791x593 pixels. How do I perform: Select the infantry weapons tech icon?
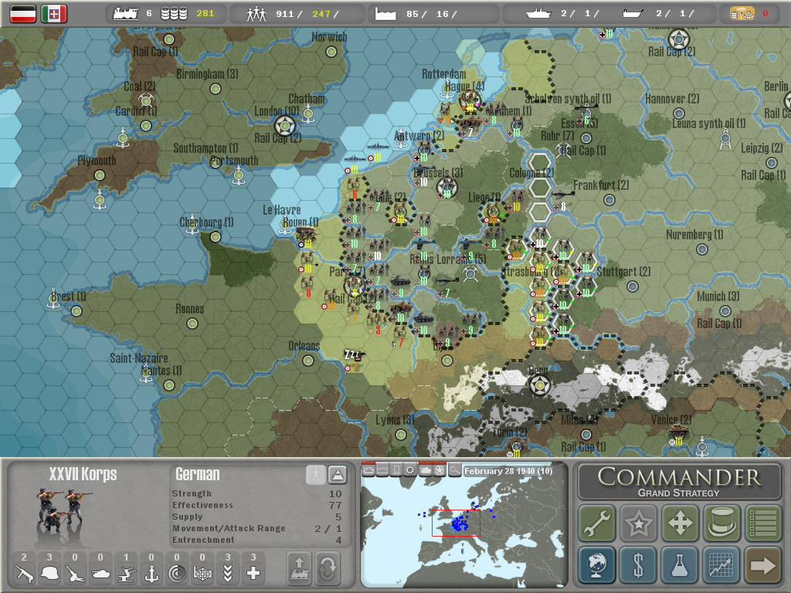(x=24, y=574)
